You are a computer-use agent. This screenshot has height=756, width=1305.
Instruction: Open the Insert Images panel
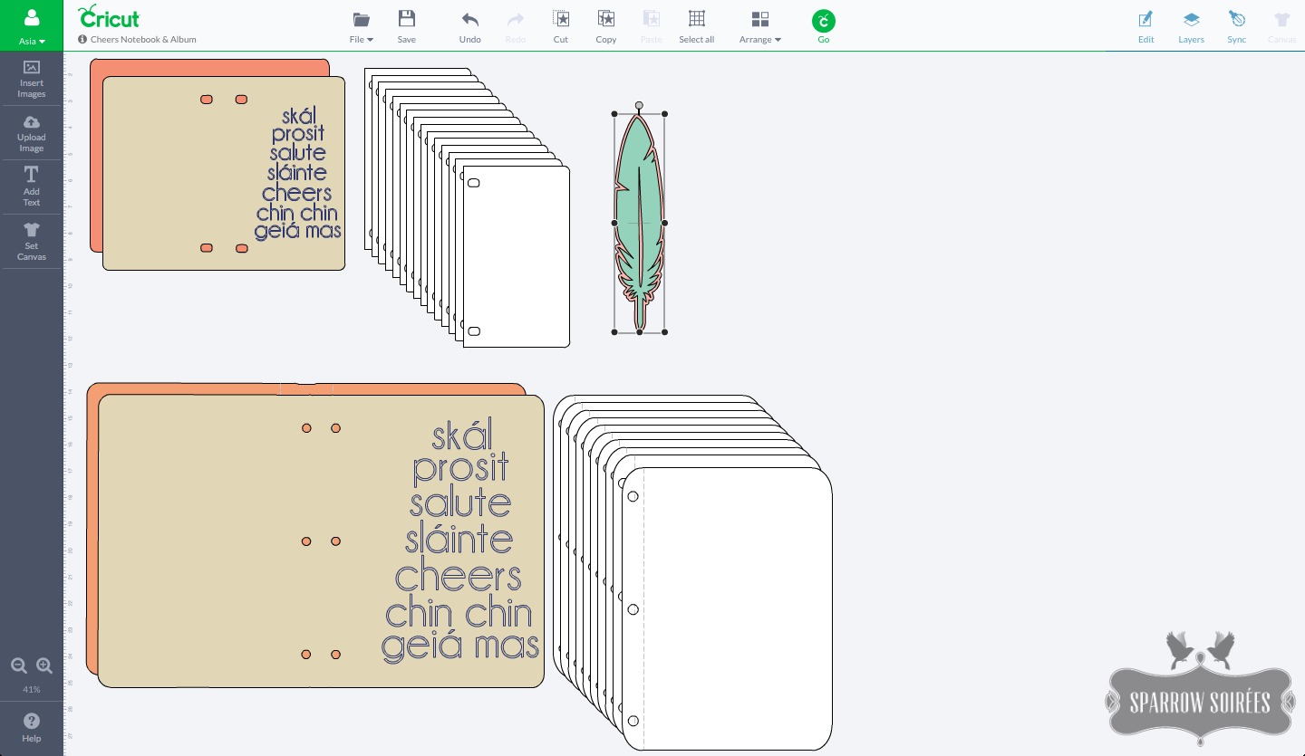pos(32,79)
